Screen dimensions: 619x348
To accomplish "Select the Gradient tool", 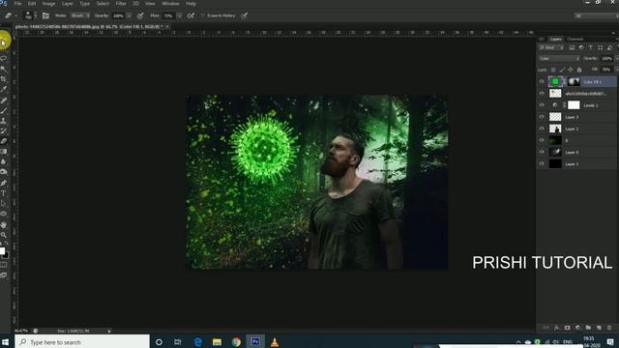I will [4, 152].
